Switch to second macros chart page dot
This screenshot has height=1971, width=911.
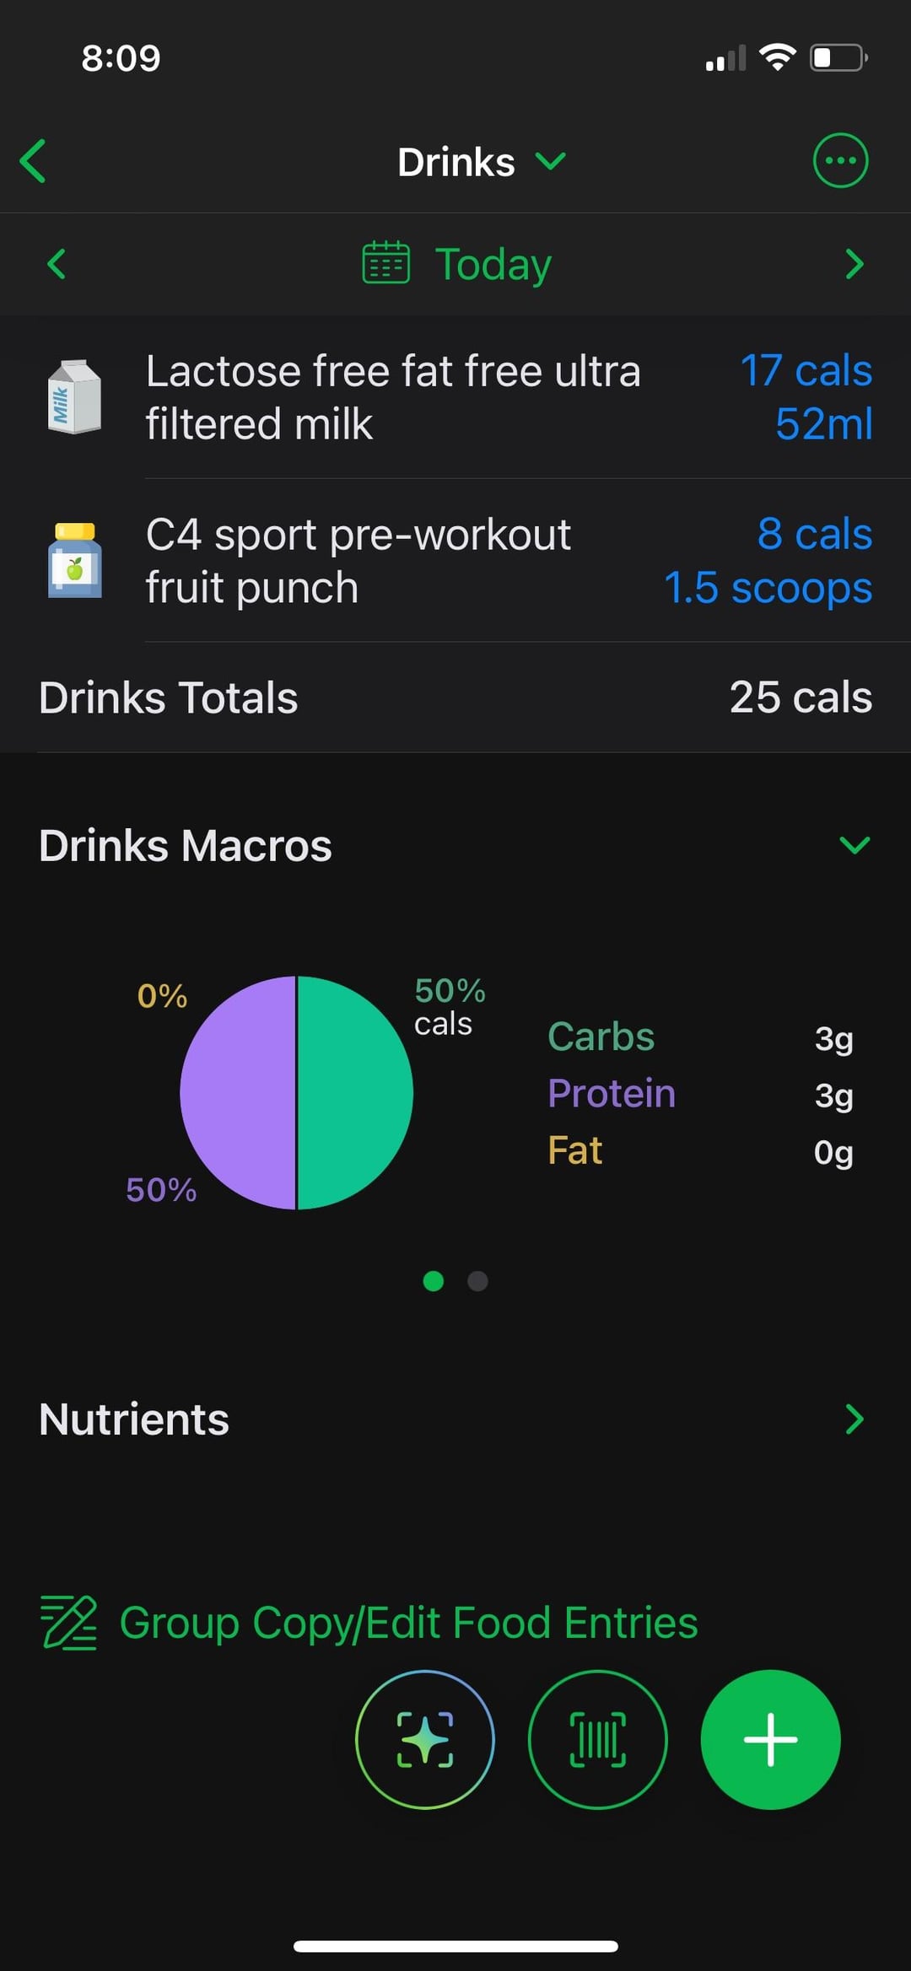click(x=477, y=1281)
